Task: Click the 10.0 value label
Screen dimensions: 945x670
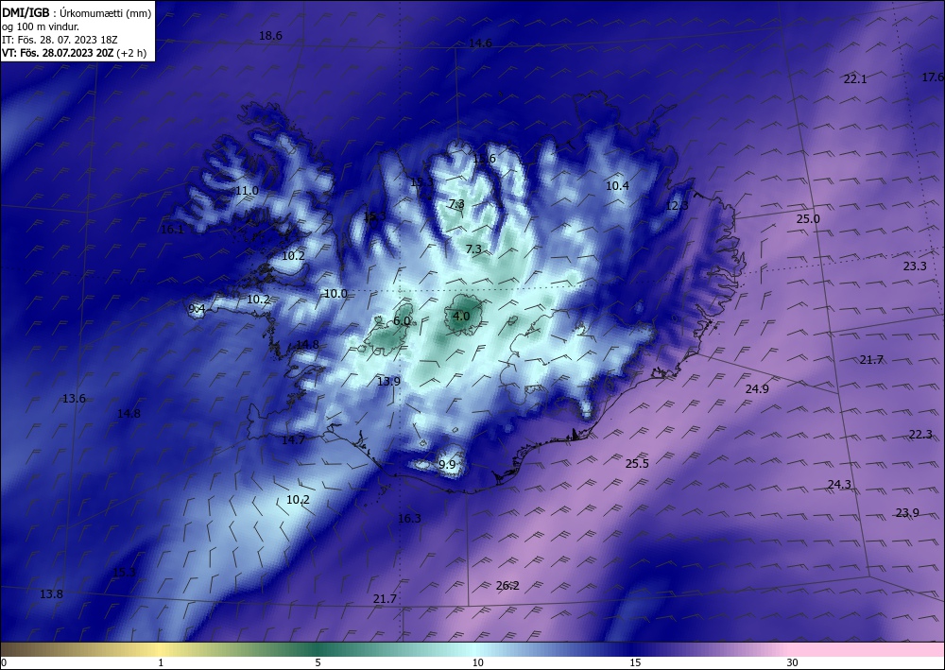Action: click(x=335, y=294)
